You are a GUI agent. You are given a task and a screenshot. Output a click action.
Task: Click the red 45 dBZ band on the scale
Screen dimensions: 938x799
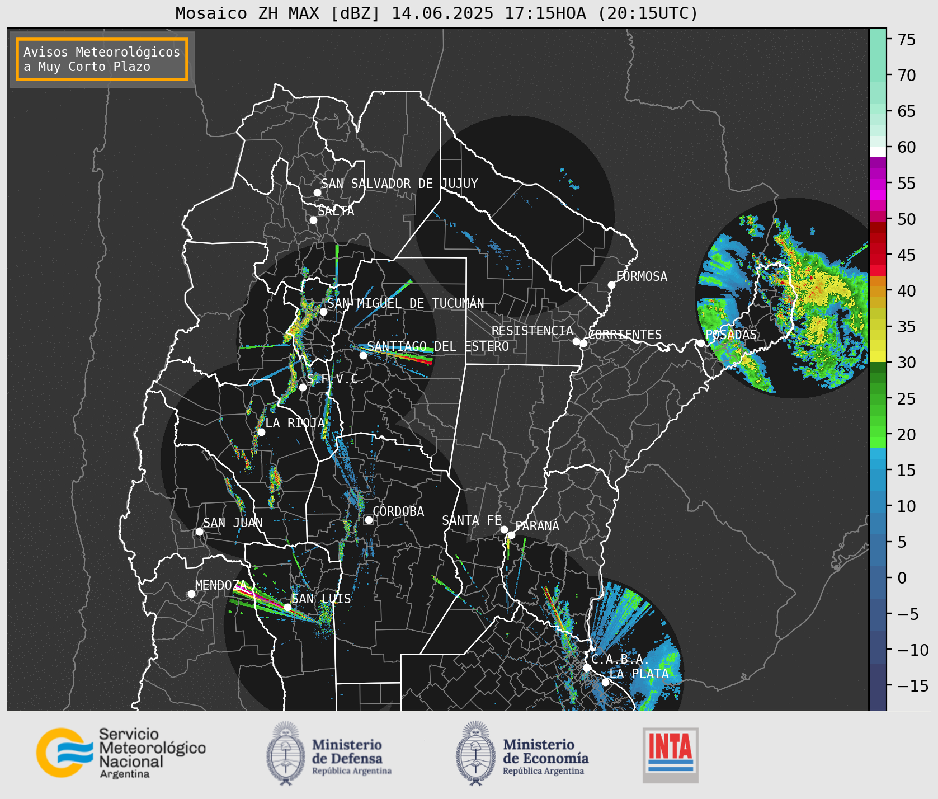878,255
